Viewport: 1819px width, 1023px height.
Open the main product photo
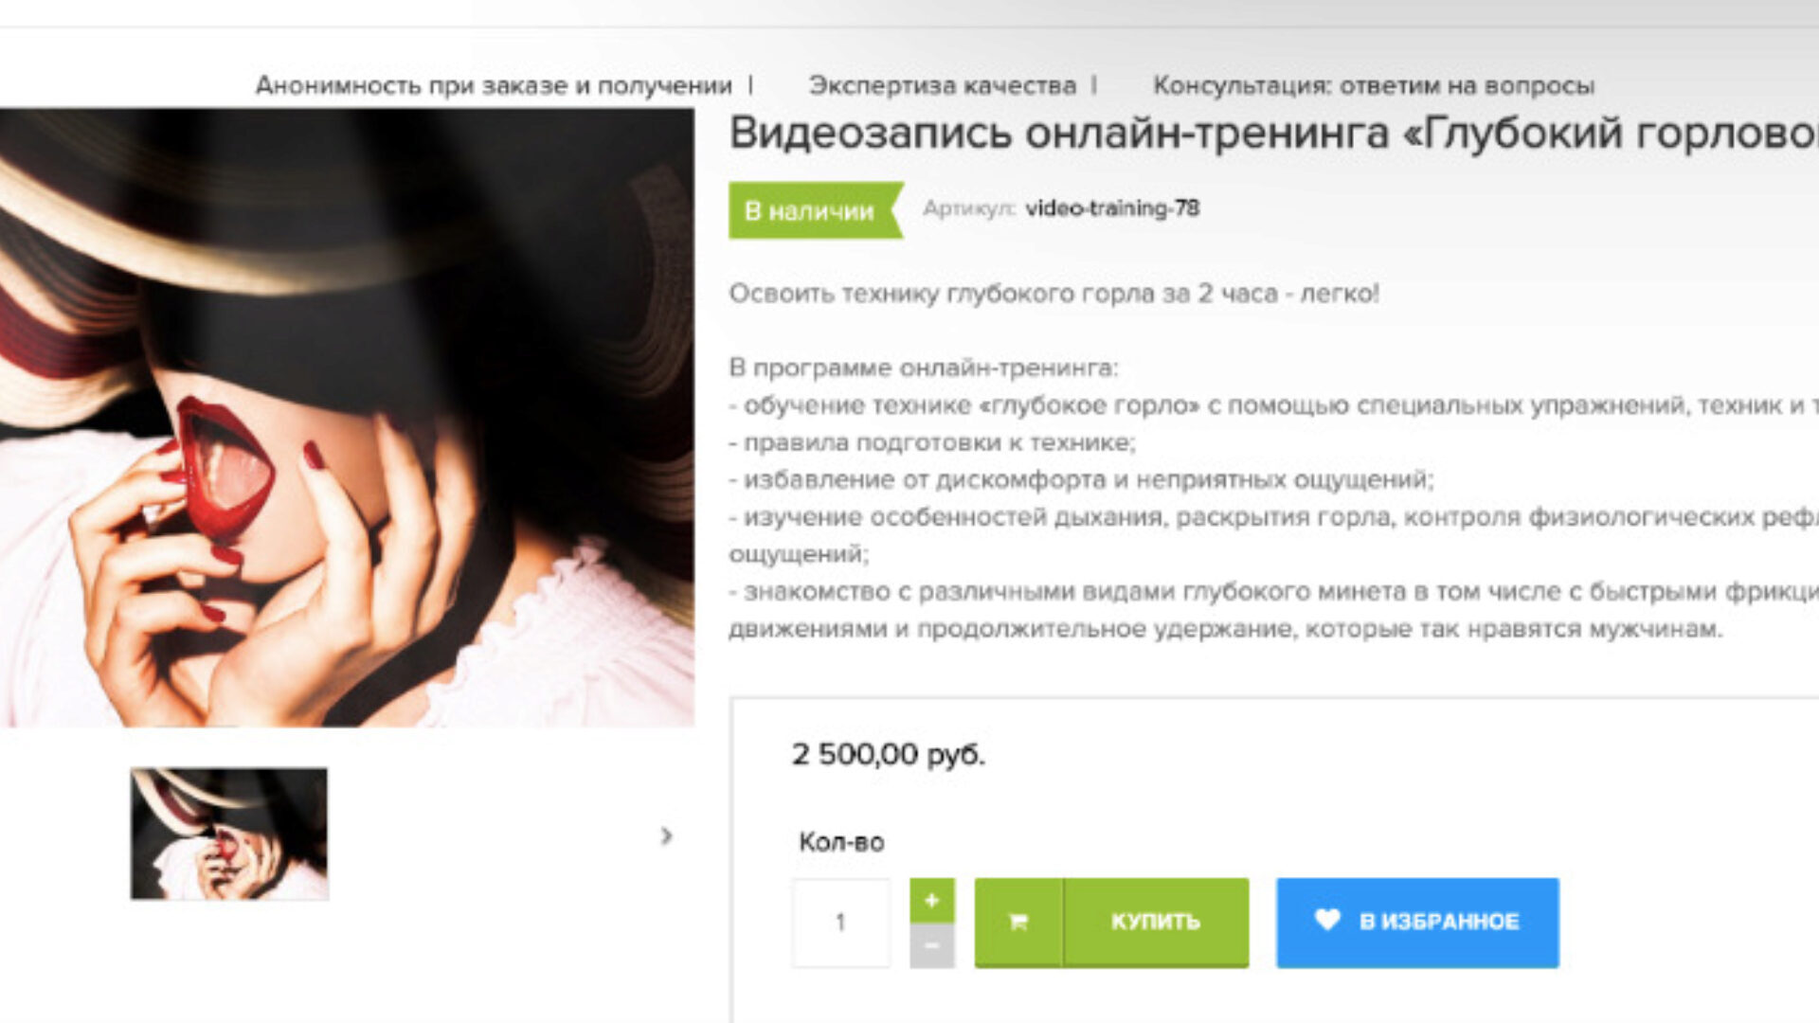[x=347, y=418]
